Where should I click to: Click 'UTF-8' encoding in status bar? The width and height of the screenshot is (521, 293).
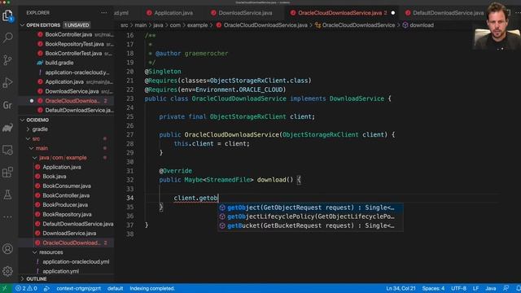click(x=458, y=288)
